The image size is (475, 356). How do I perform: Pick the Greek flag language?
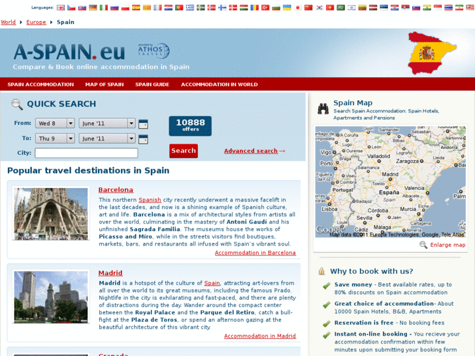(x=190, y=8)
